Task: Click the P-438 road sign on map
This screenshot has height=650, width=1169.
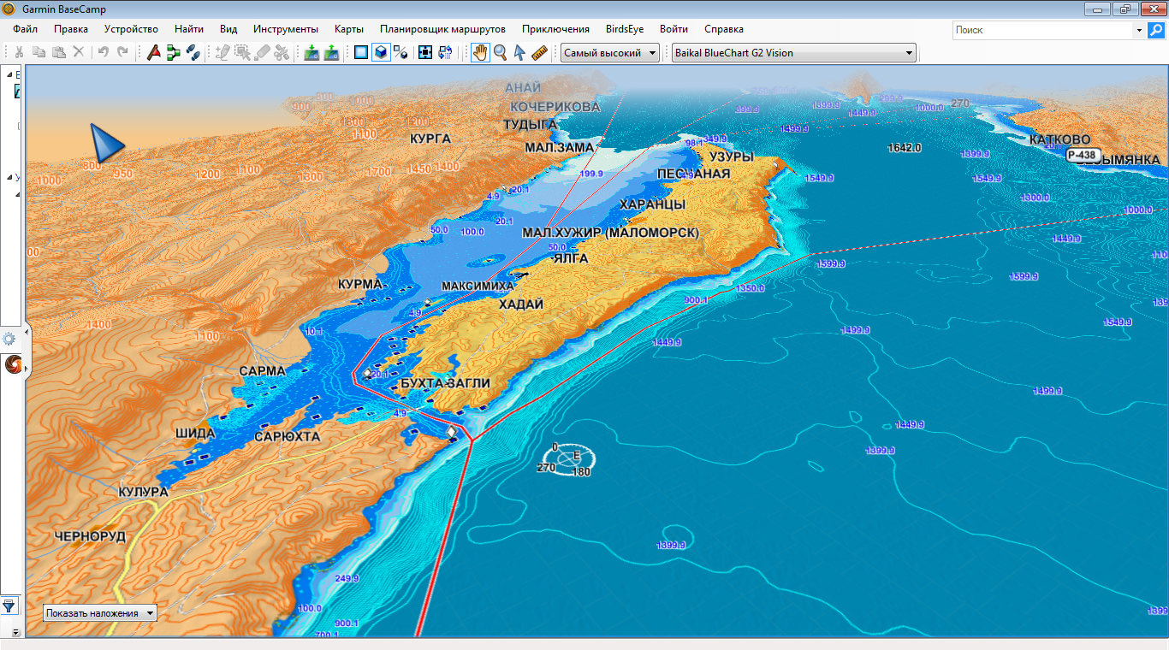Action: [1083, 155]
